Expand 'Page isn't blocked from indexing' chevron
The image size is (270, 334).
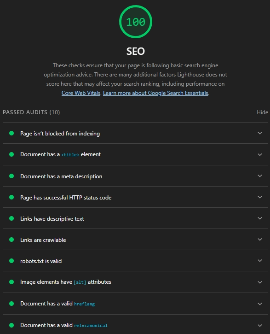pyautogui.click(x=260, y=133)
